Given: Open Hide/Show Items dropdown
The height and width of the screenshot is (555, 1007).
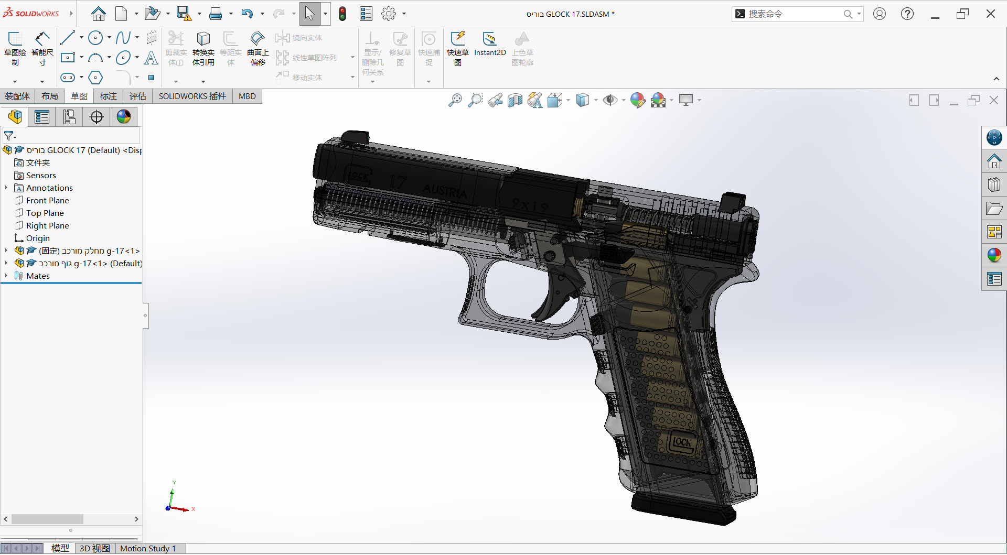Looking at the screenshot, I should [624, 100].
